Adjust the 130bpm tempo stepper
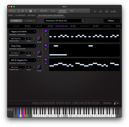The height and width of the screenshot is (127, 129). coord(118,21)
